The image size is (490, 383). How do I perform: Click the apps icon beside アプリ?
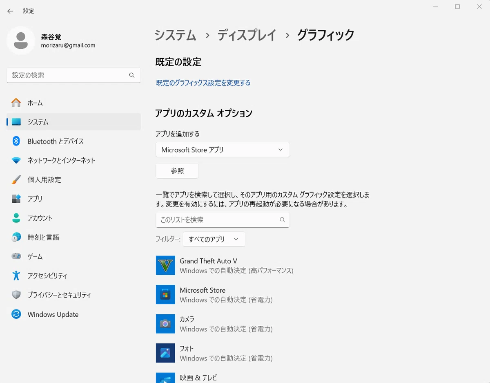pyautogui.click(x=16, y=199)
